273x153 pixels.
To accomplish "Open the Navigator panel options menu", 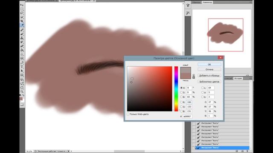I will pyautogui.click(x=250, y=2).
